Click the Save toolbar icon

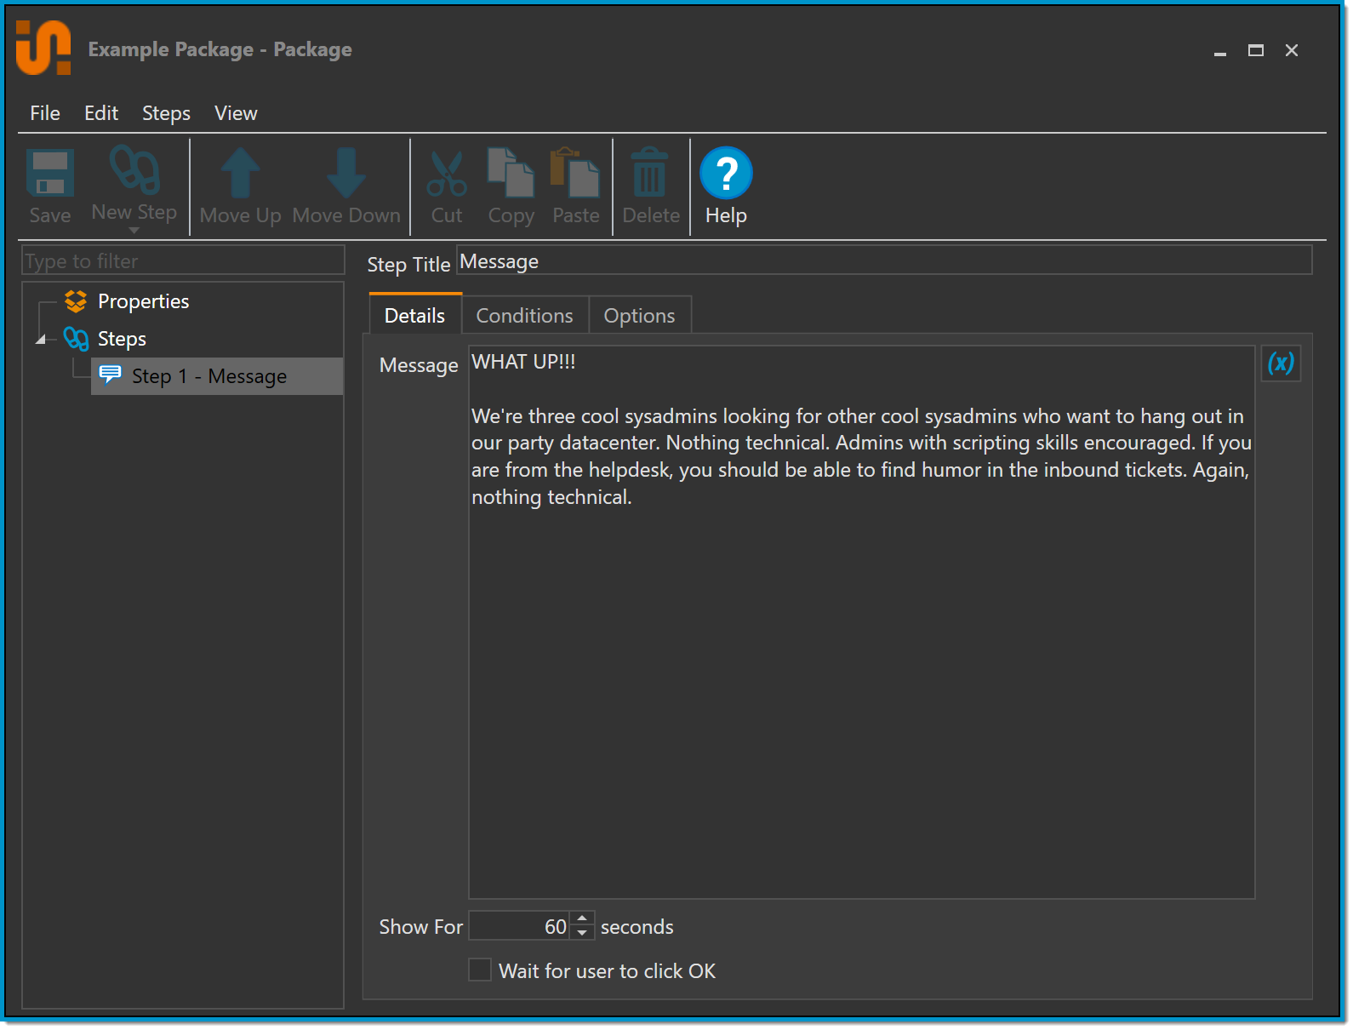pos(50,174)
